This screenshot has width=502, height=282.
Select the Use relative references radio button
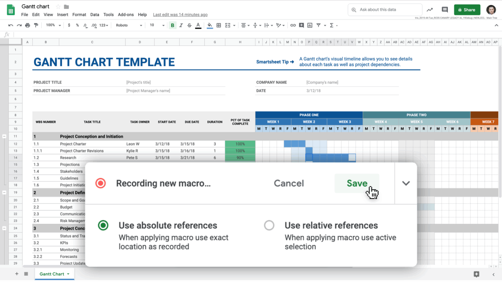(x=269, y=225)
